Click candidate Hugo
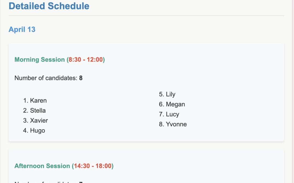This screenshot has width=294, height=183. point(38,131)
